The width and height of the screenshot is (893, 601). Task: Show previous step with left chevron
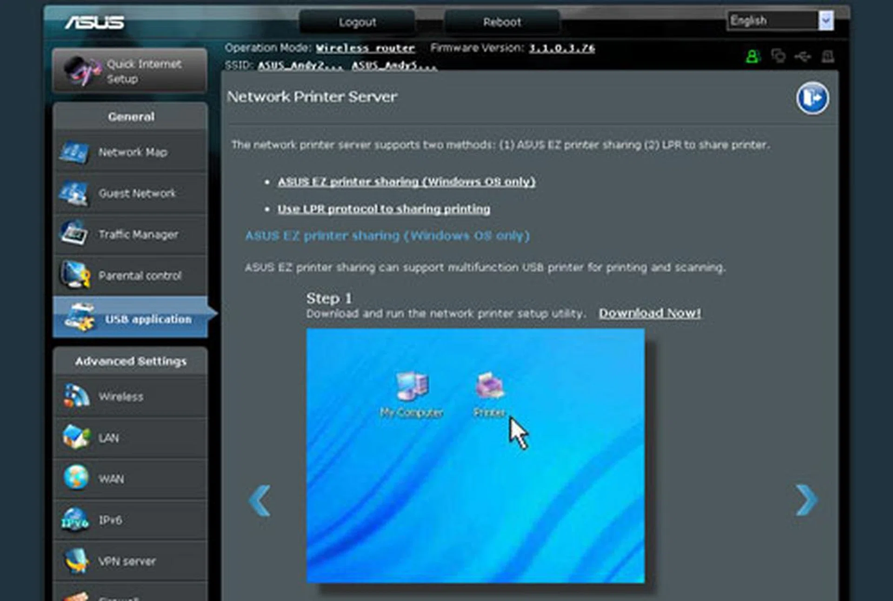[x=260, y=500]
